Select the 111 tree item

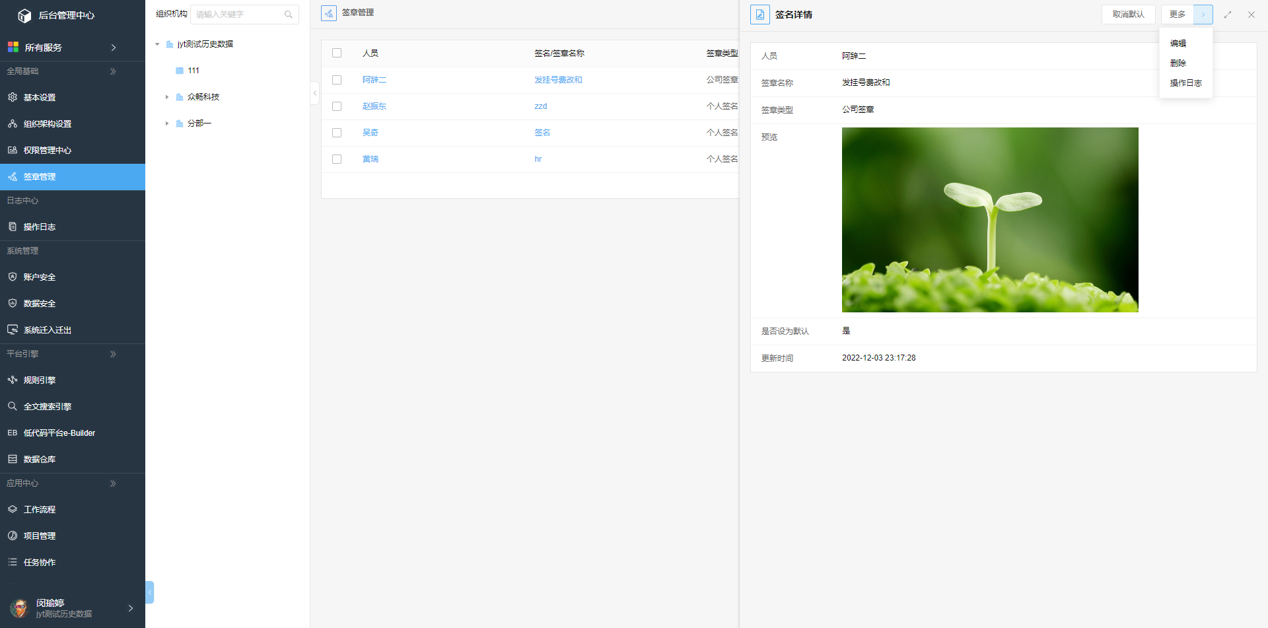[x=194, y=71]
